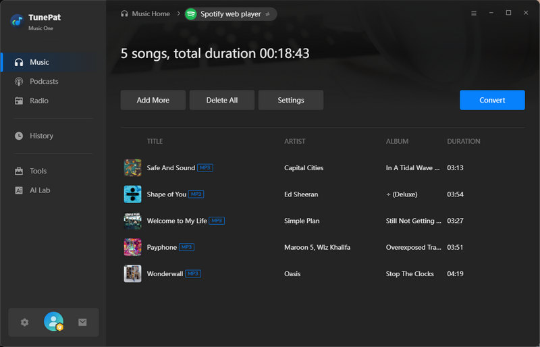Screen dimensions: 540x347
Task: Open the Settings button above list
Action: (291, 100)
